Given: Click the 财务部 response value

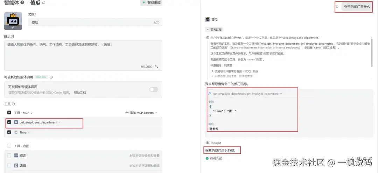Looking at the screenshot, I should tap(214, 129).
